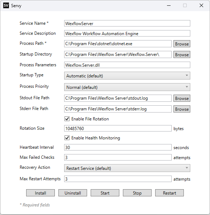Image resolution: width=210 pixels, height=215 pixels.
Task: Toggle Enable File Rotation checkbox
Action: point(67,119)
